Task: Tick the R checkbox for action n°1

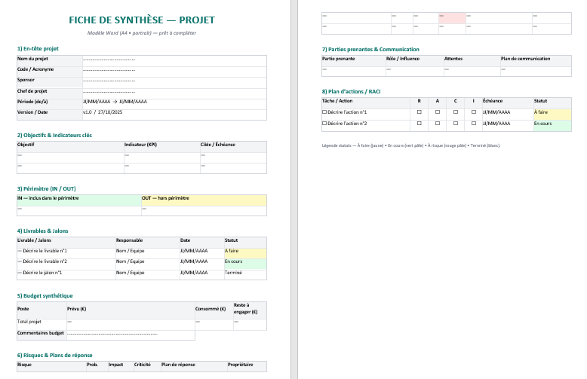Action: [420, 112]
